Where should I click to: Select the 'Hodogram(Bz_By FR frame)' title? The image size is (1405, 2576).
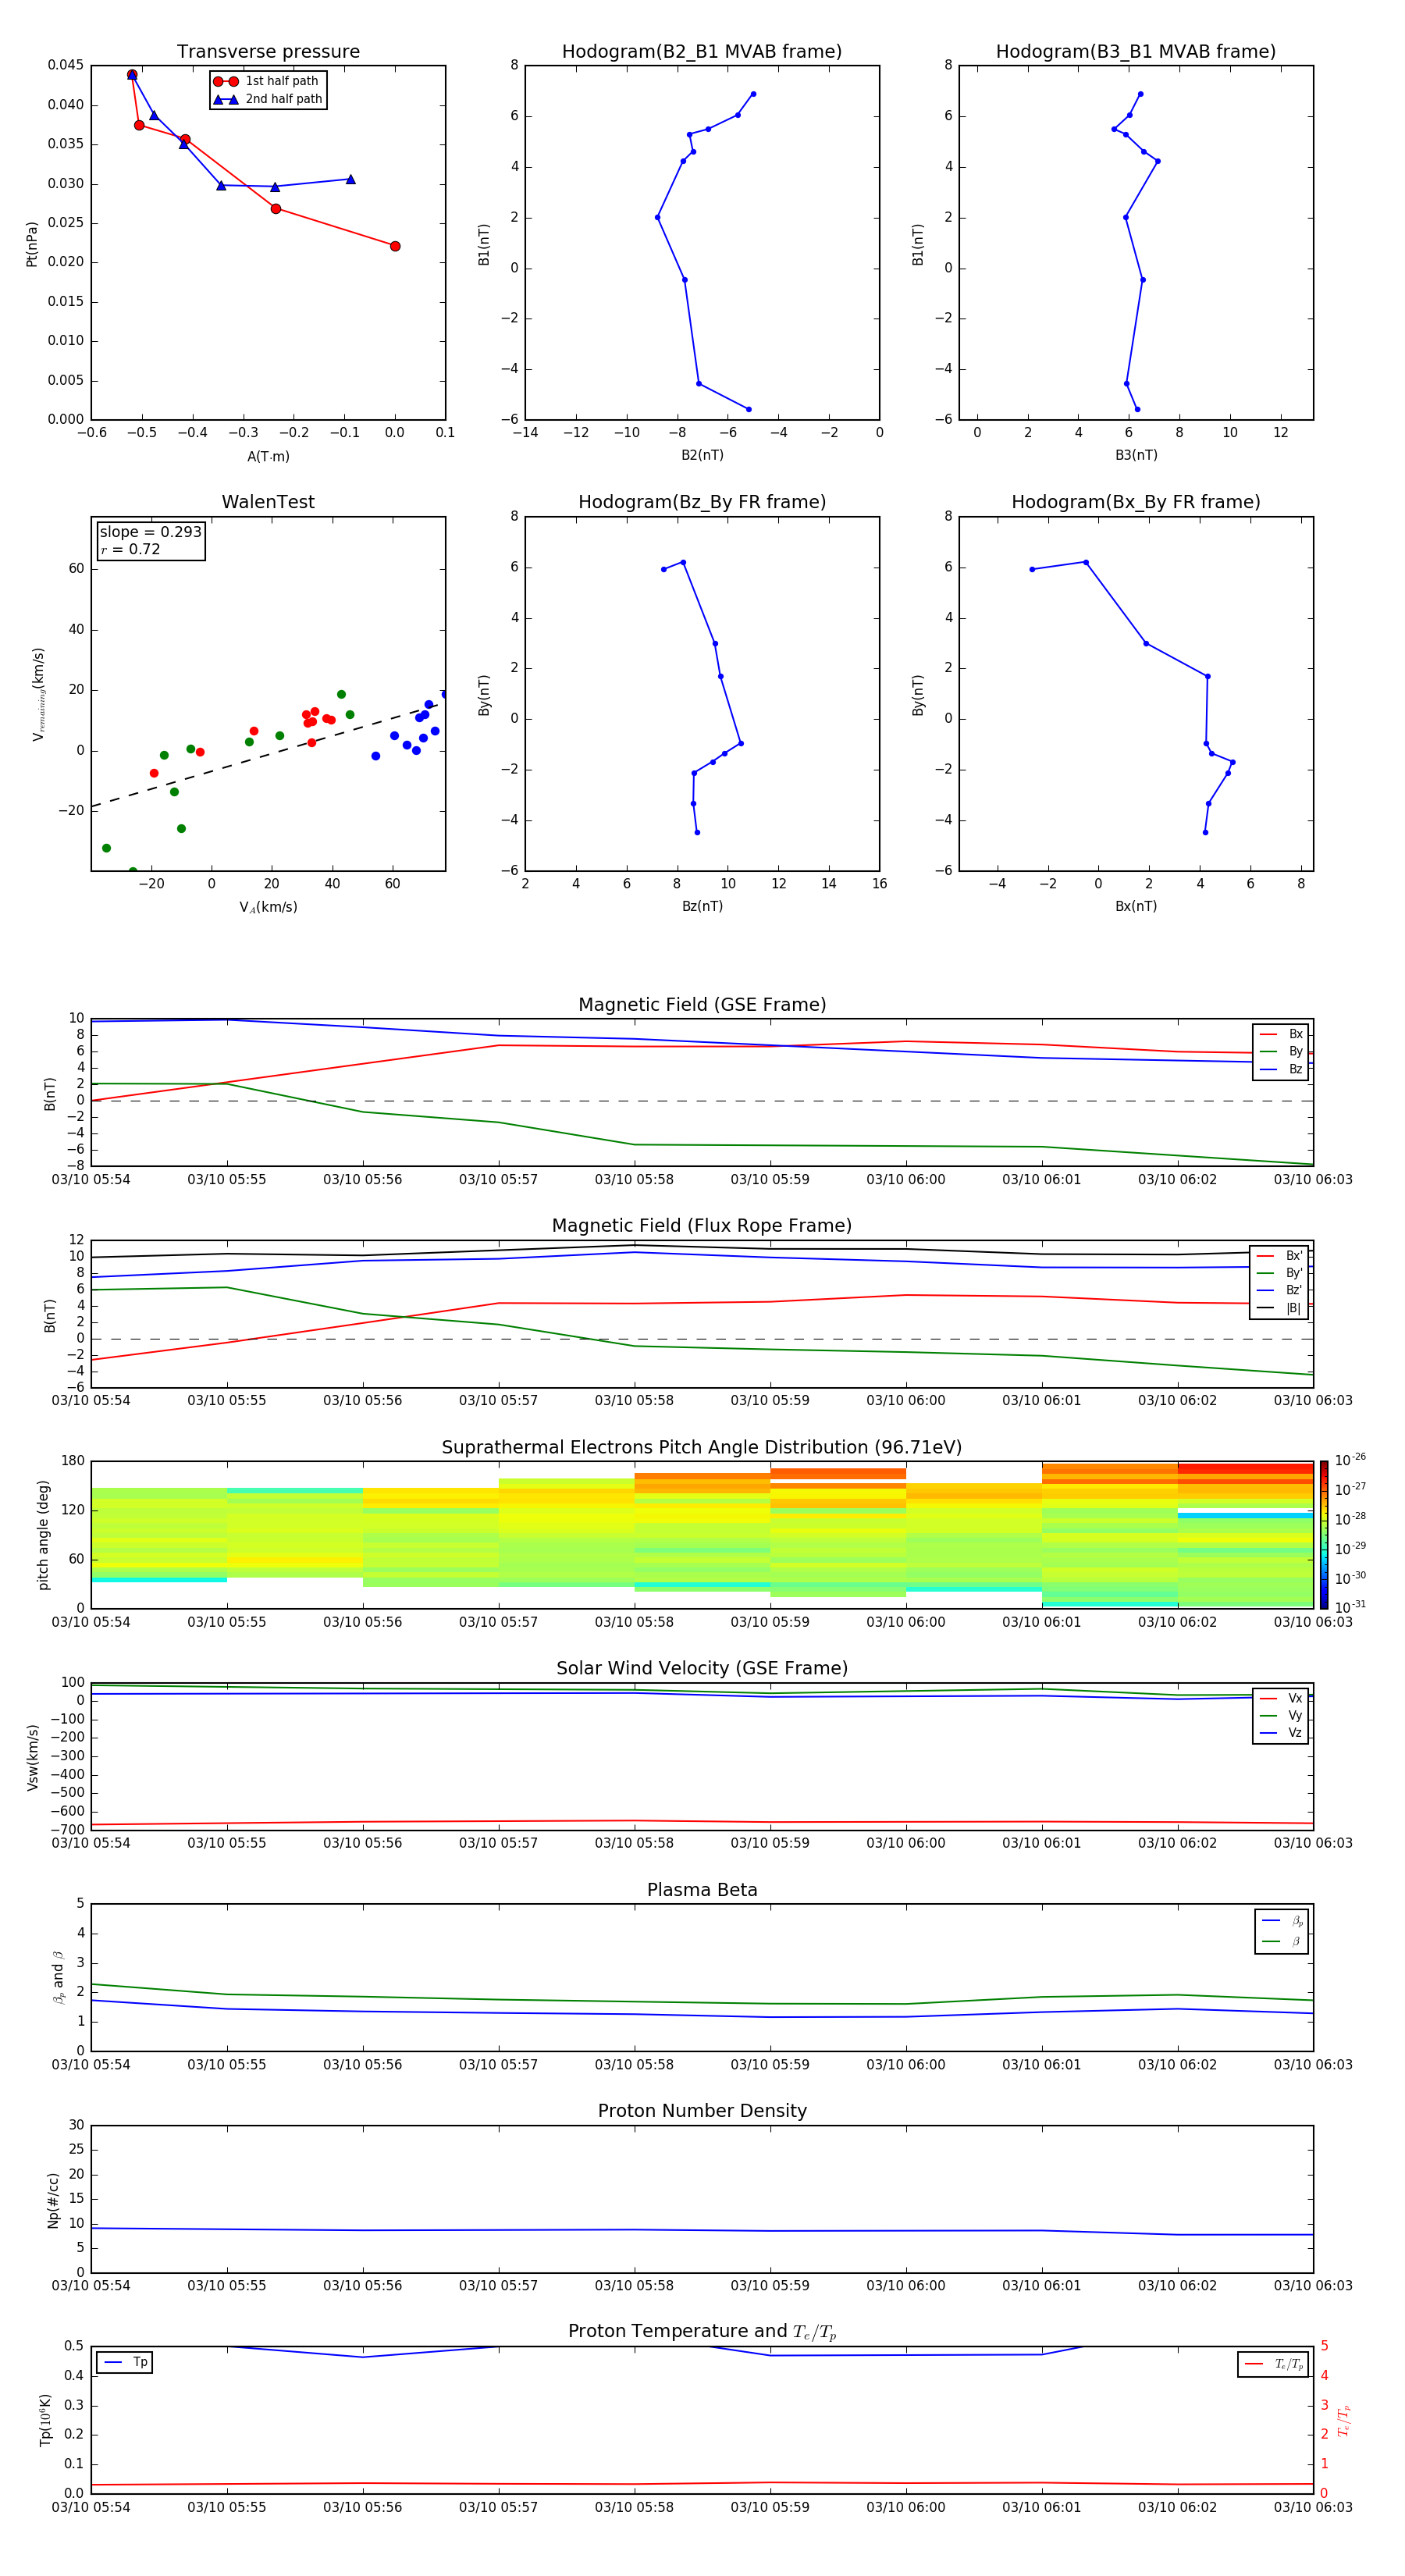pos(702,502)
